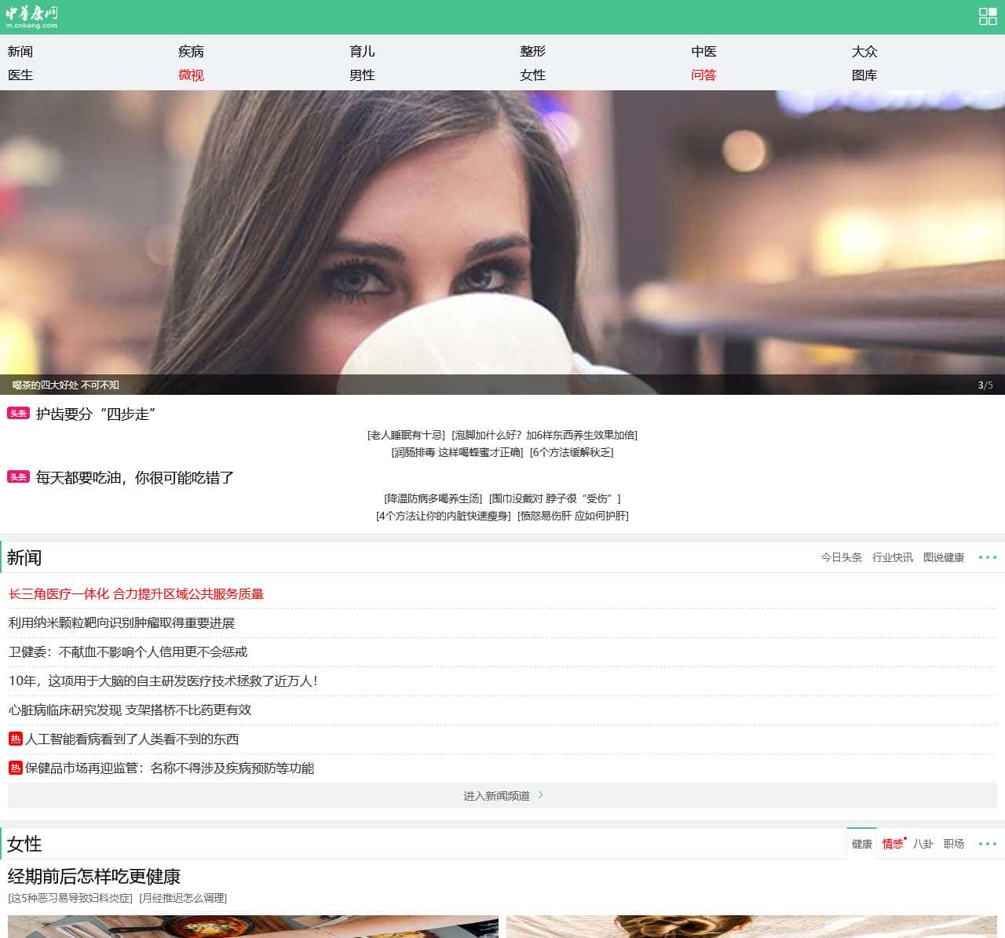The image size is (1005, 938).
Task: Open article 长三角医疗一体化 headline
Action: (136, 594)
